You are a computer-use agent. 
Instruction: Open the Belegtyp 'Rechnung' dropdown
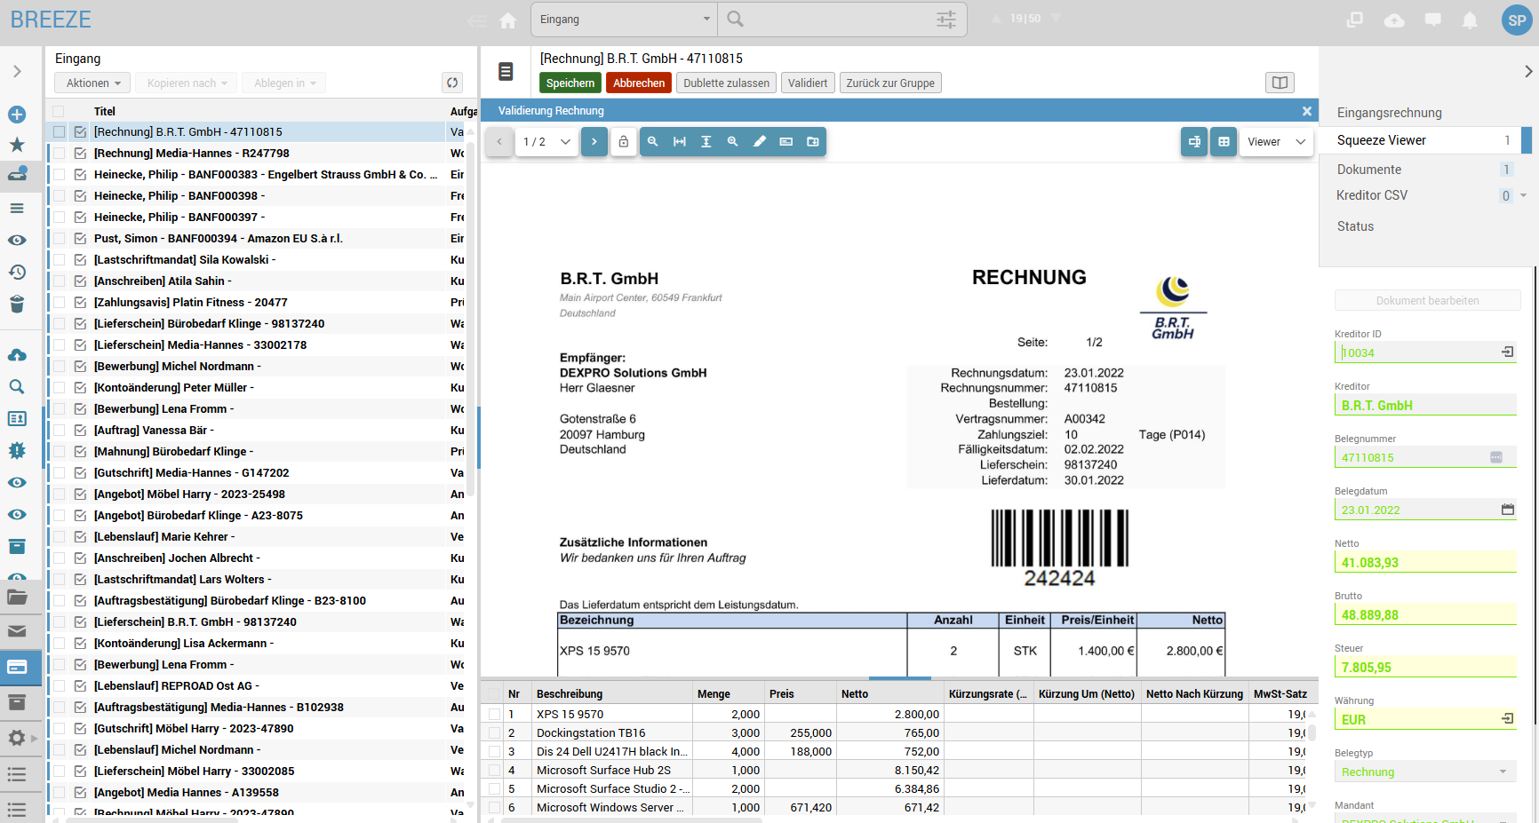tap(1424, 772)
